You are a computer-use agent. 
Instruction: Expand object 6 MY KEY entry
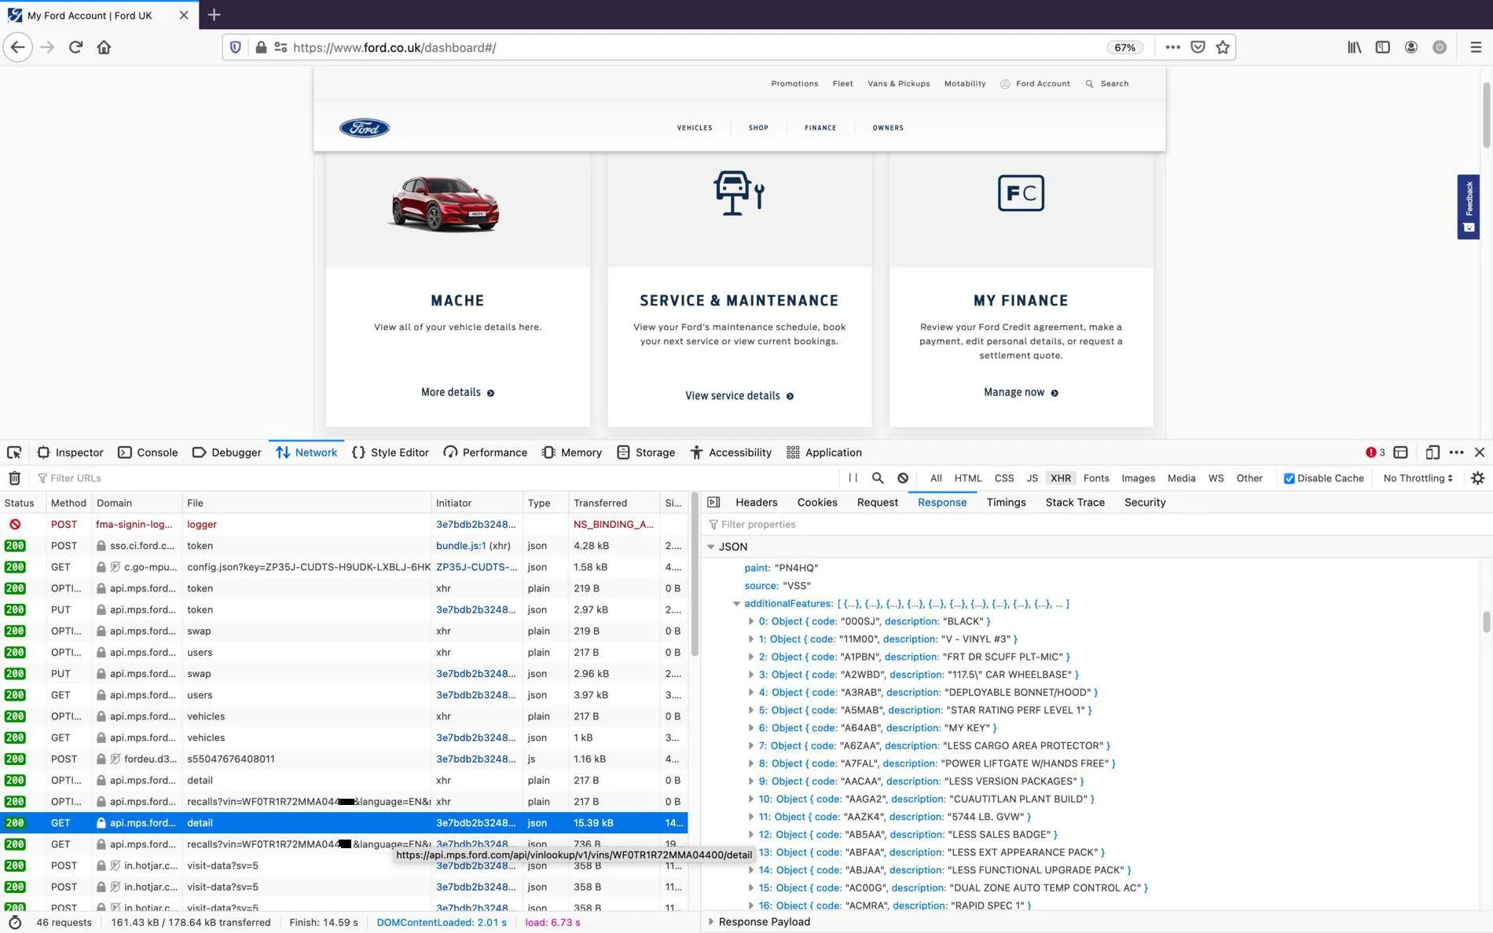click(750, 728)
